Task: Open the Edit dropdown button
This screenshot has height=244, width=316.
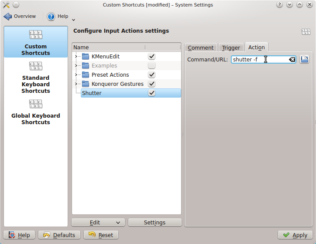Action: (98, 223)
